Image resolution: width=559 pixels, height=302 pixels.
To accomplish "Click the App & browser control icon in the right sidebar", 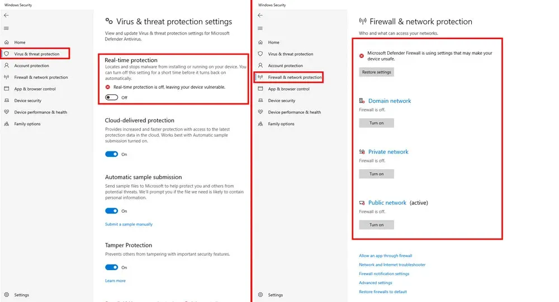I will [x=260, y=89].
